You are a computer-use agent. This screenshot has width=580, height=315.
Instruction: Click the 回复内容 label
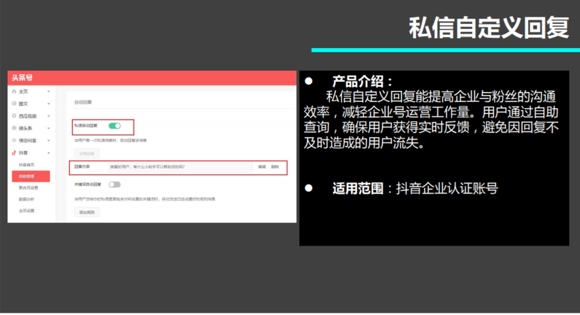point(82,167)
